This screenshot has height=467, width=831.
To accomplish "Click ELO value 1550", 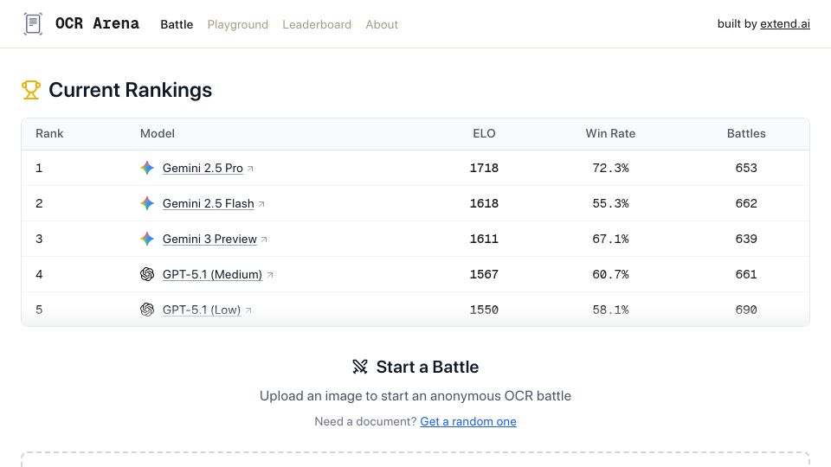I will click(484, 310).
